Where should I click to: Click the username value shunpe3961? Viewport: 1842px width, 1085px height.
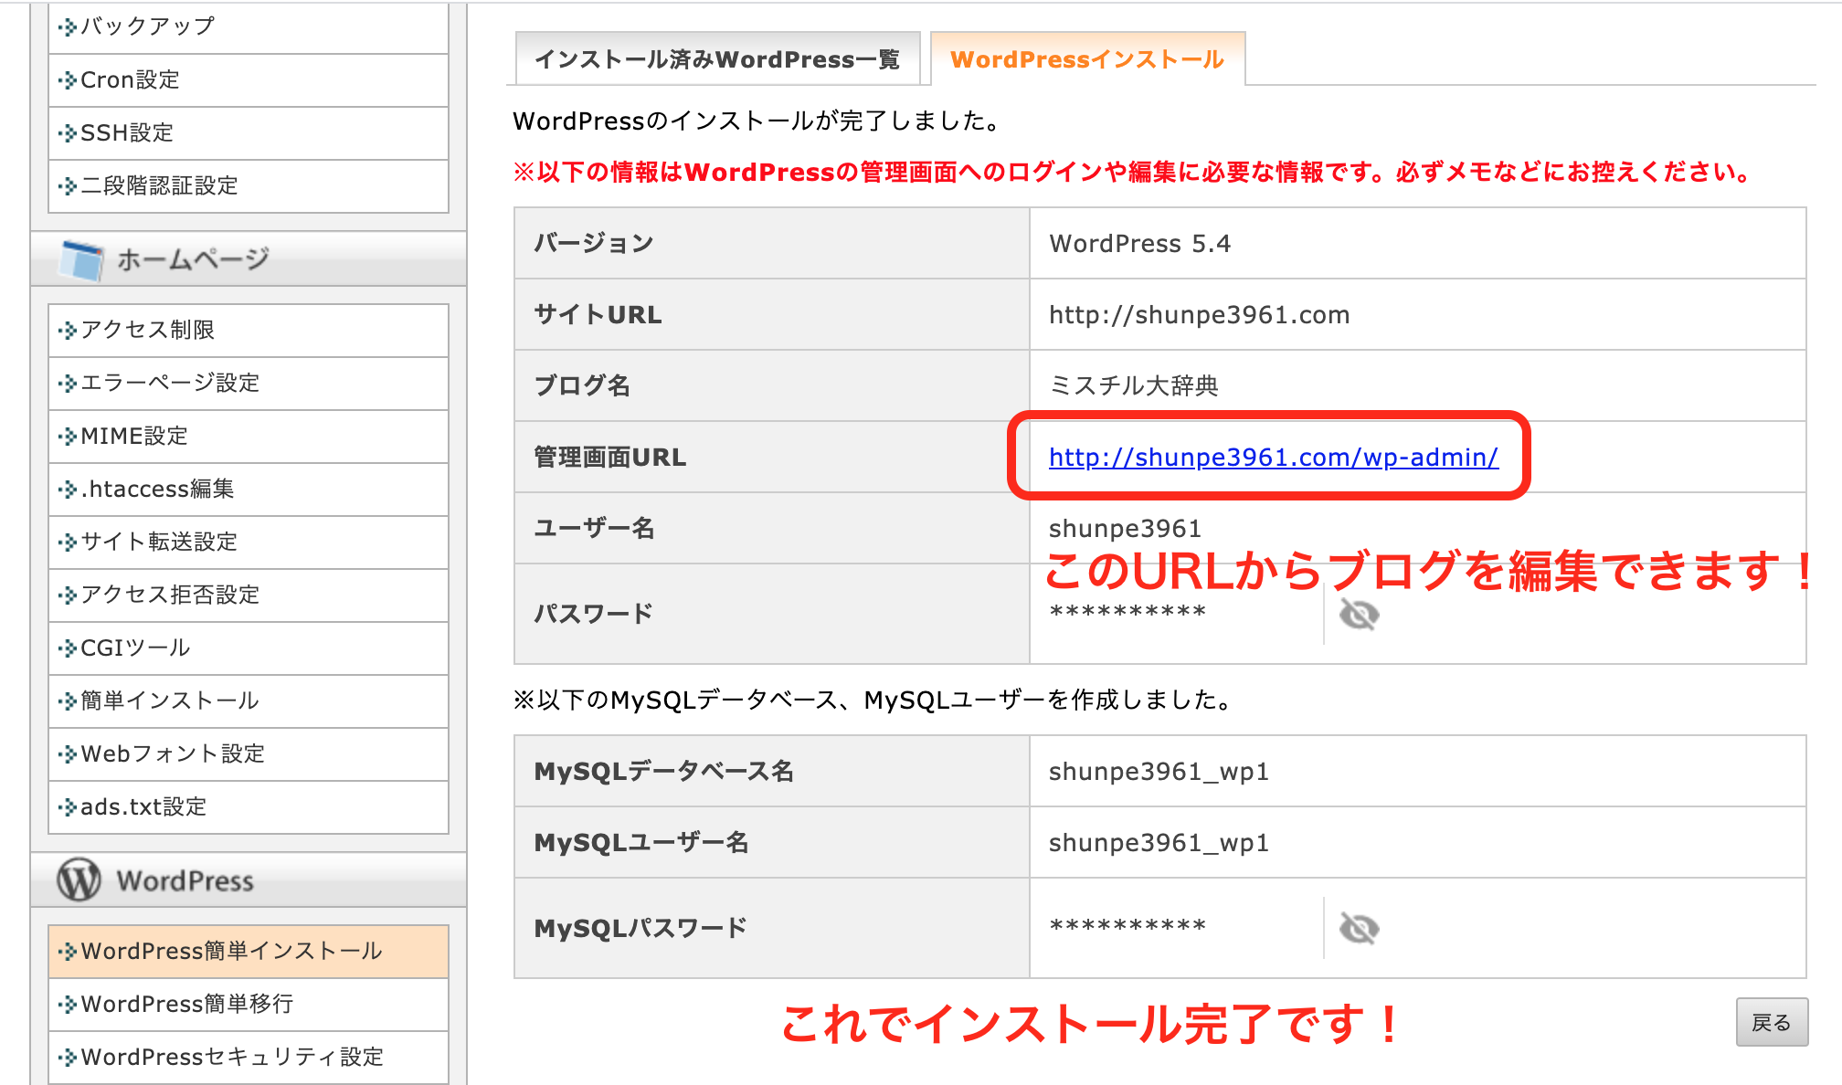coord(1125,529)
